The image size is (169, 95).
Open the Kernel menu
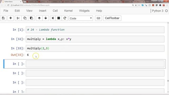(x=68, y=11)
